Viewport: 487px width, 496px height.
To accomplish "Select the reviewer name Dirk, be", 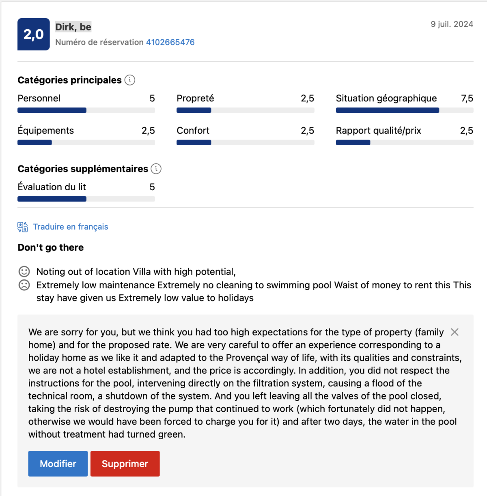I will 73,27.
